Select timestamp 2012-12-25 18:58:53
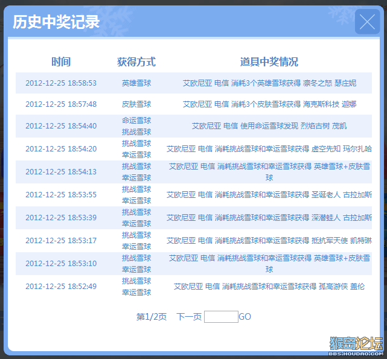 coord(61,83)
